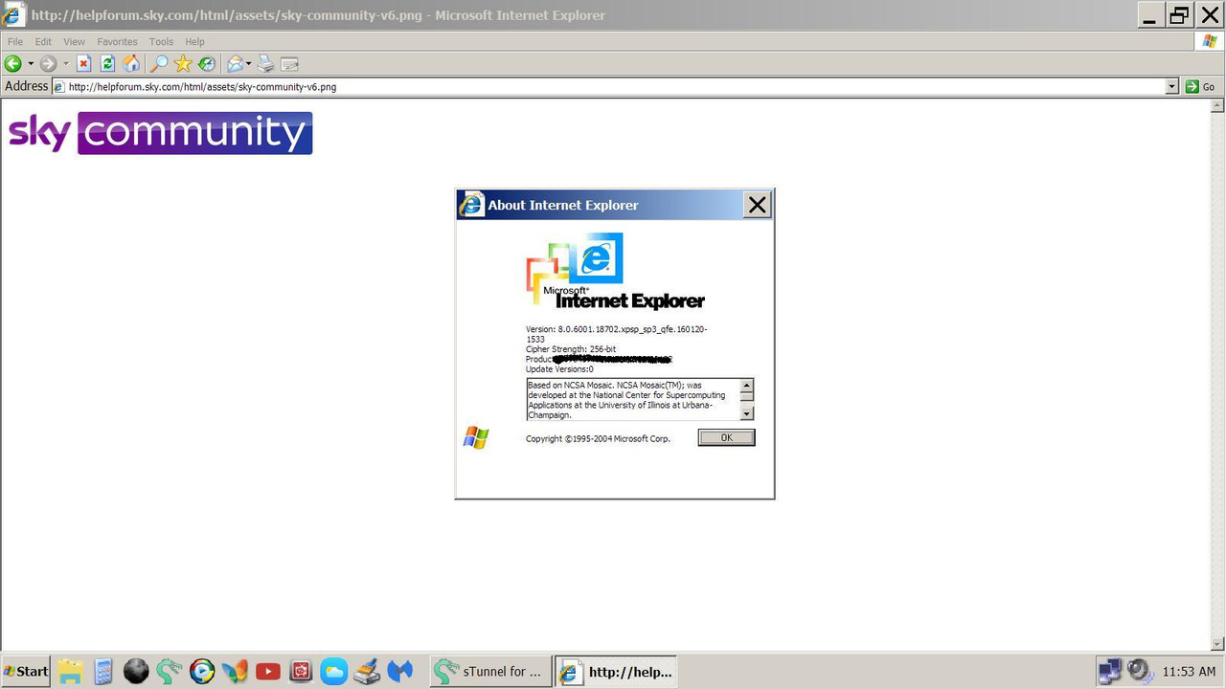This screenshot has width=1226, height=689.
Task: Refresh the page with the green arrows icon
Action: point(107,64)
